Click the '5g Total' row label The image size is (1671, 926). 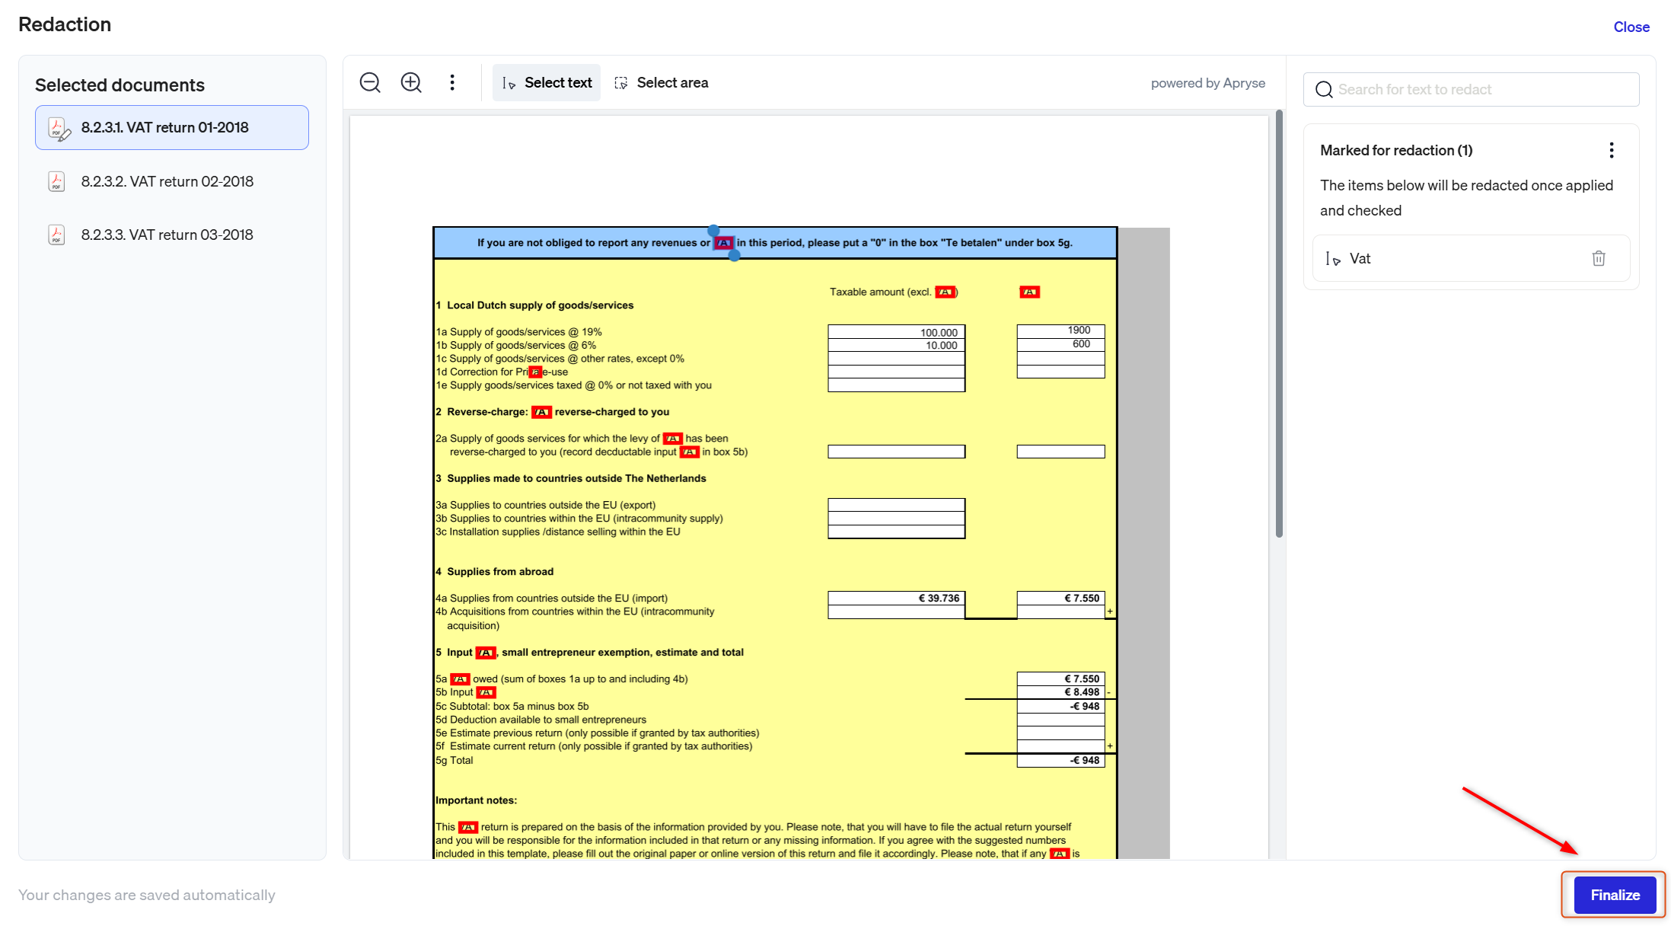click(454, 760)
